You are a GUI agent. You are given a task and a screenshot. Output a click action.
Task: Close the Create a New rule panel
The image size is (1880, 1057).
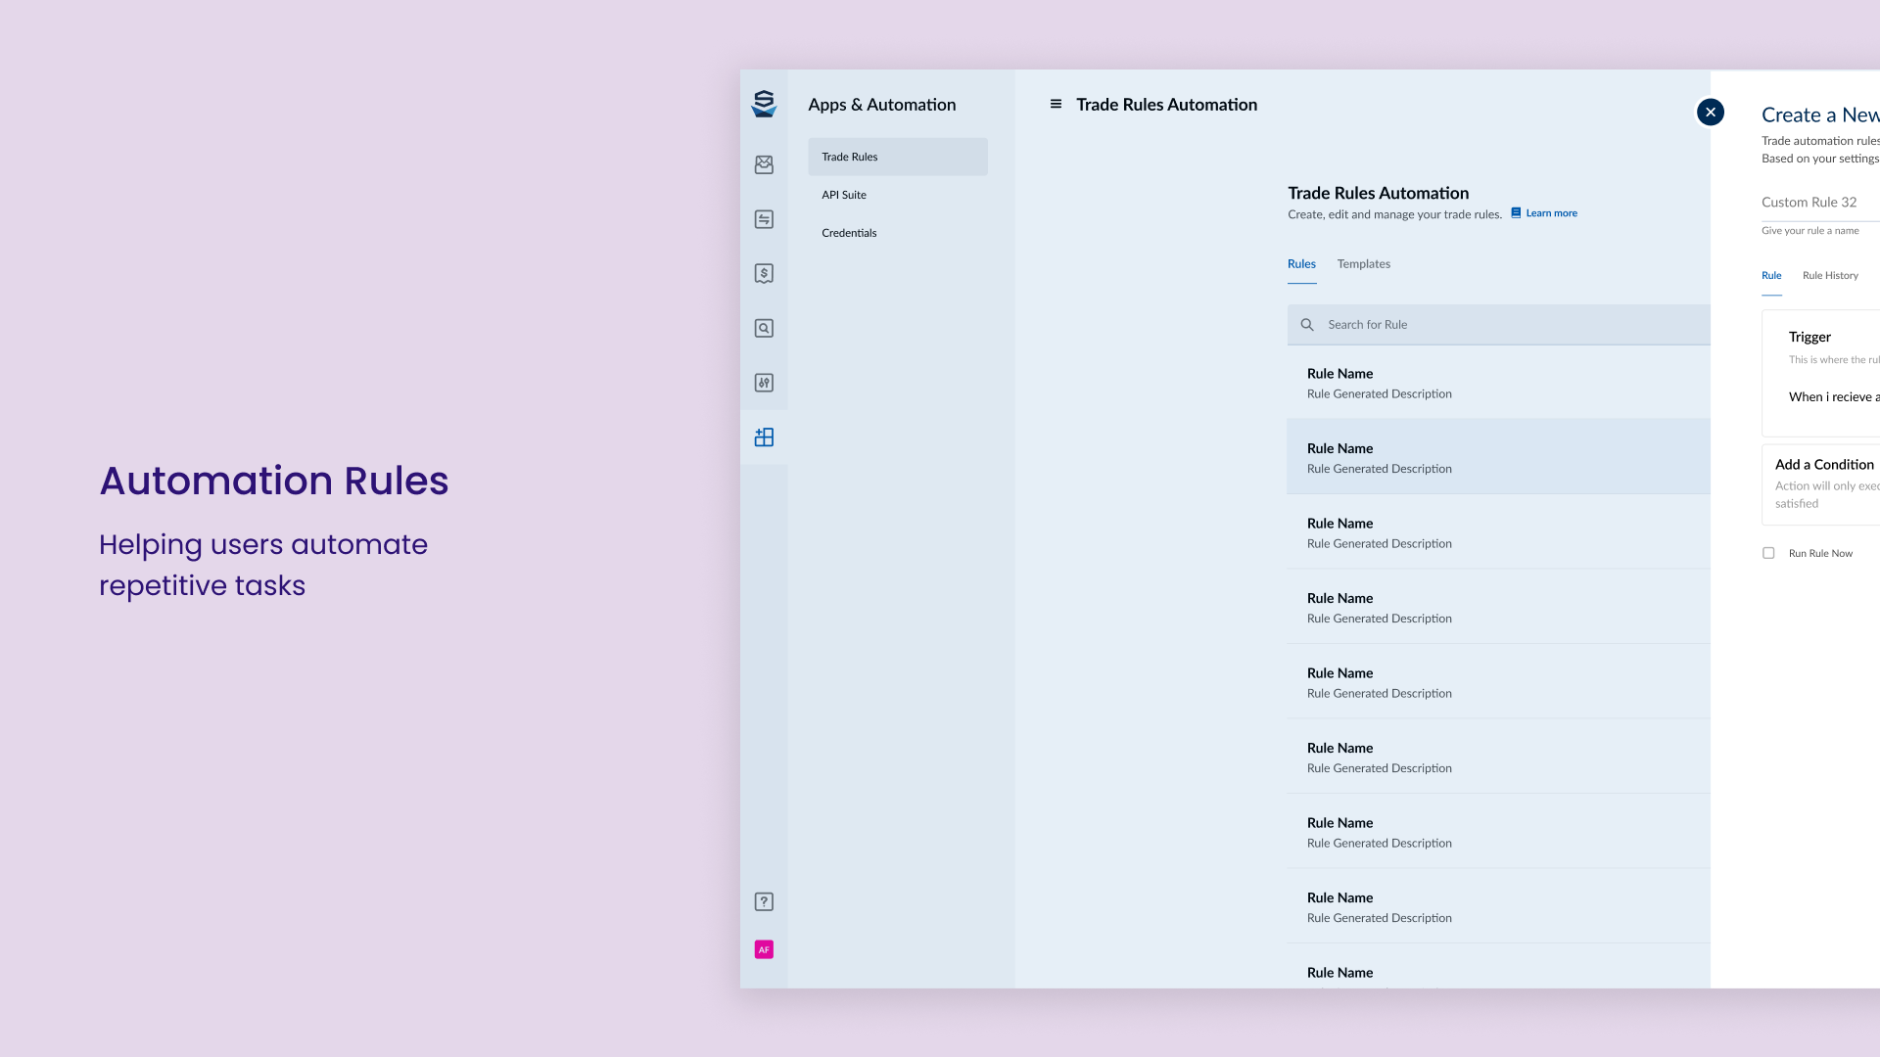pyautogui.click(x=1710, y=113)
